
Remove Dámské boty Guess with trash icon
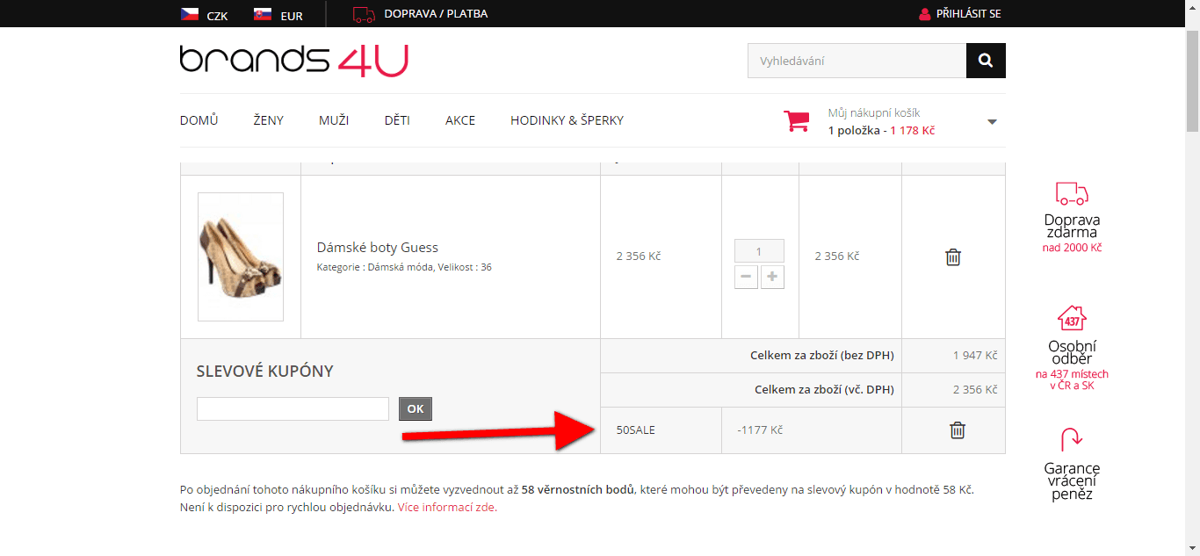pyautogui.click(x=953, y=257)
